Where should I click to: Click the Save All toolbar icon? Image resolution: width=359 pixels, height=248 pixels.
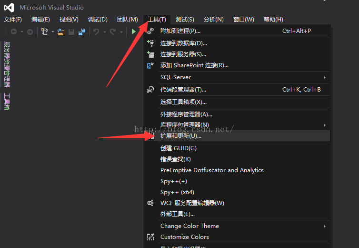point(82,31)
